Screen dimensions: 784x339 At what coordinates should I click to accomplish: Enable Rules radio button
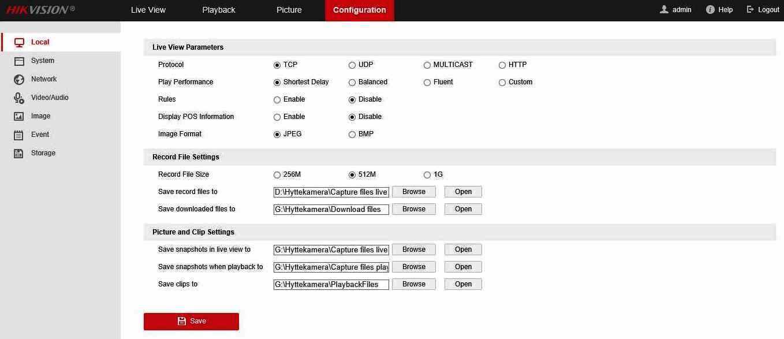tap(277, 100)
